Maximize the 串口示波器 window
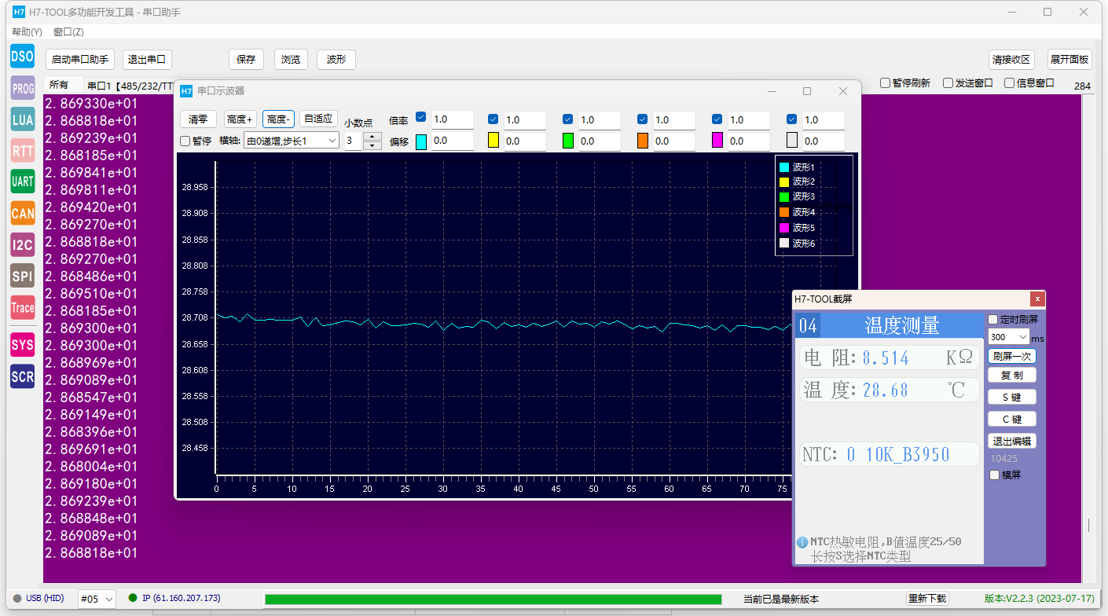Image resolution: width=1108 pixels, height=616 pixels. [x=806, y=91]
